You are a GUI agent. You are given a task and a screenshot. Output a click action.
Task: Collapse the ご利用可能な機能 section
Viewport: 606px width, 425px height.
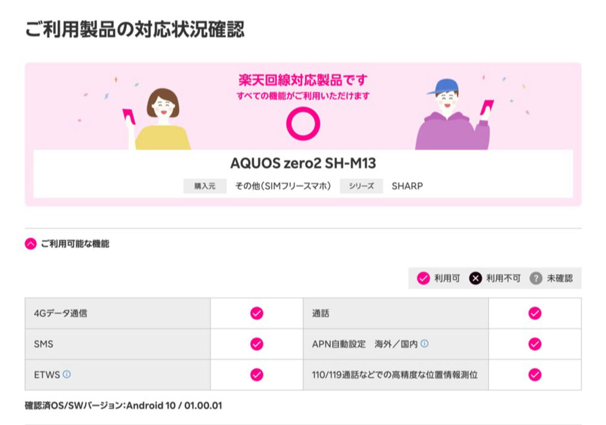pyautogui.click(x=30, y=244)
